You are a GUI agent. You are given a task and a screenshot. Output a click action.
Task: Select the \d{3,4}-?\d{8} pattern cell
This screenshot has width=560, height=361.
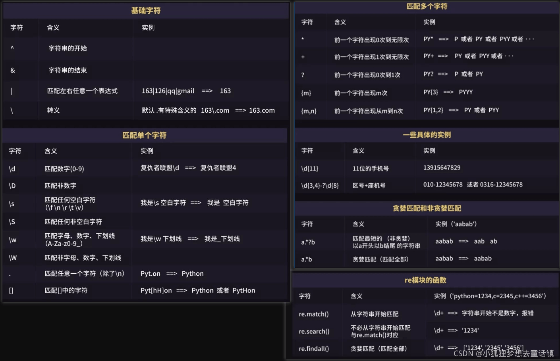[x=320, y=186]
